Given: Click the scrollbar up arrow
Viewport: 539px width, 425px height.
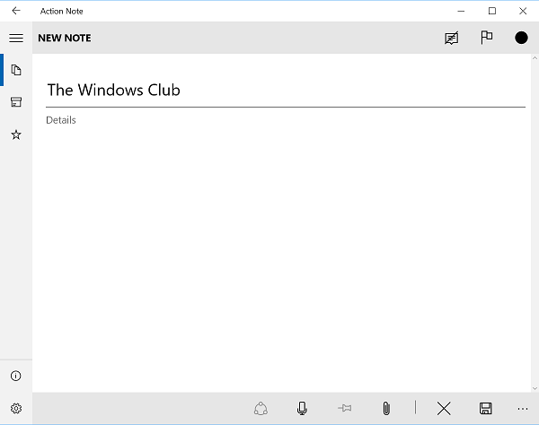Looking at the screenshot, I should click(x=535, y=58).
